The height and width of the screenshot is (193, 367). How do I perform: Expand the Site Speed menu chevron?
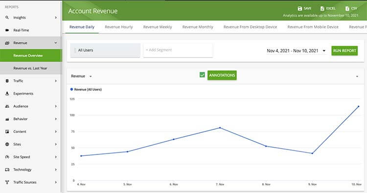pyautogui.click(x=56, y=157)
